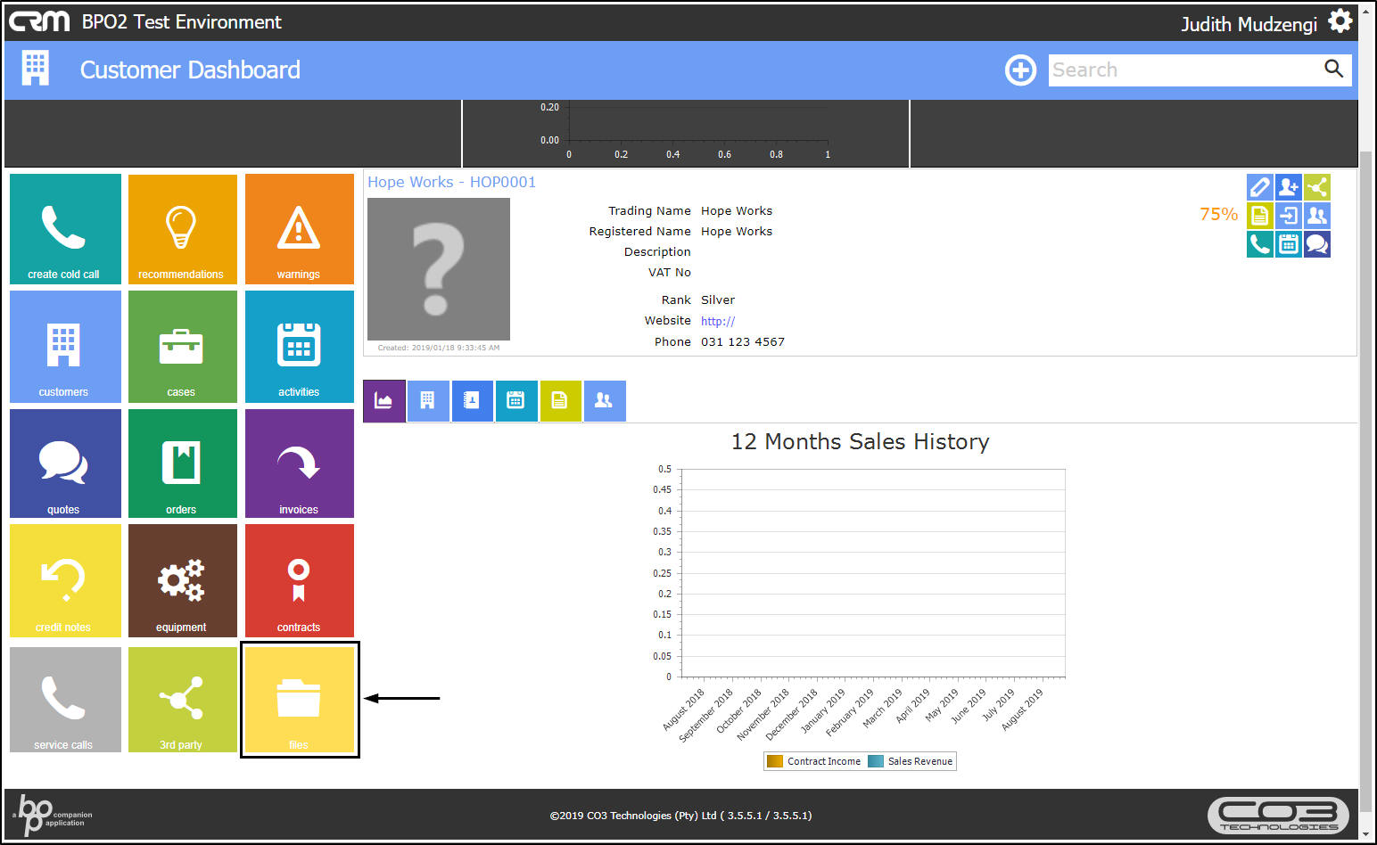
Task: Click the page scrollbar down arrow
Action: coord(1366,834)
